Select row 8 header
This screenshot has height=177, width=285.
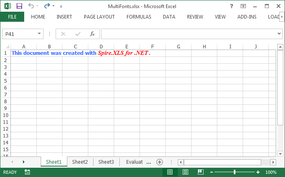coord(6,101)
